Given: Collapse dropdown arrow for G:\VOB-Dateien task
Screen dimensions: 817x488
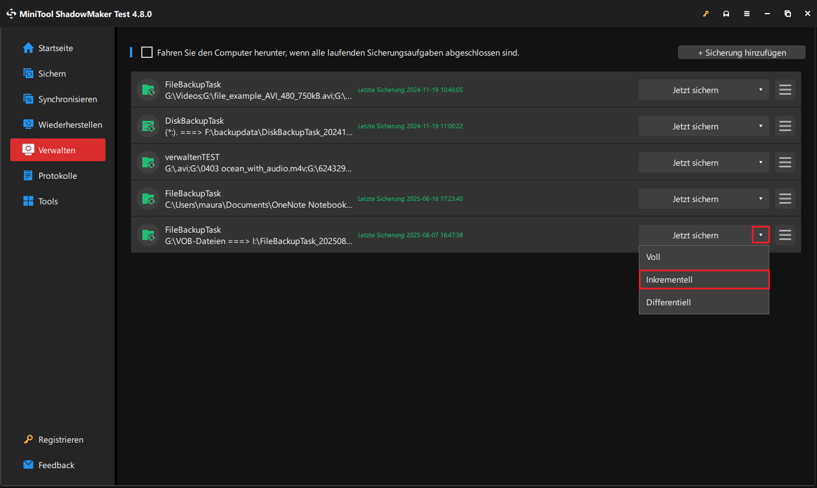Looking at the screenshot, I should coord(761,235).
